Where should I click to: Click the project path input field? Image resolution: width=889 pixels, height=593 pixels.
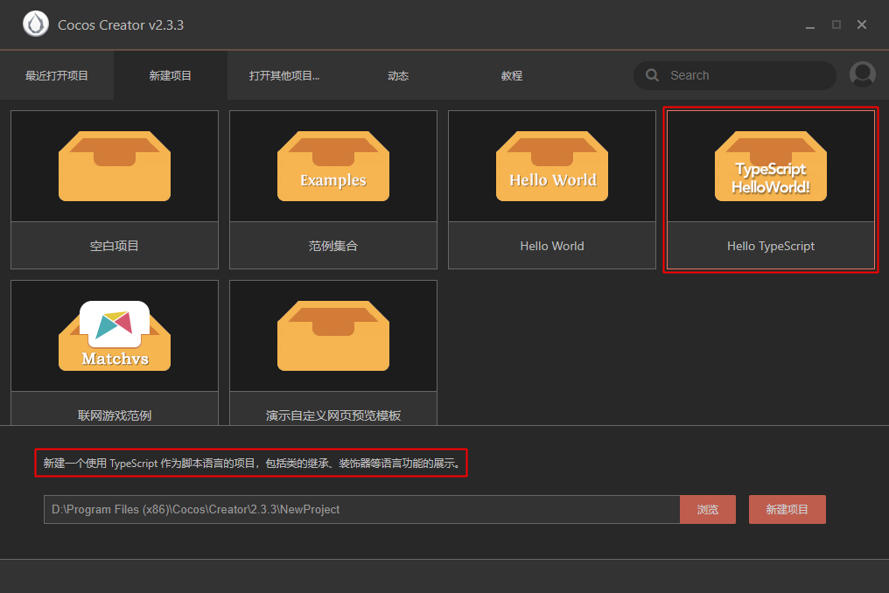[x=361, y=509]
